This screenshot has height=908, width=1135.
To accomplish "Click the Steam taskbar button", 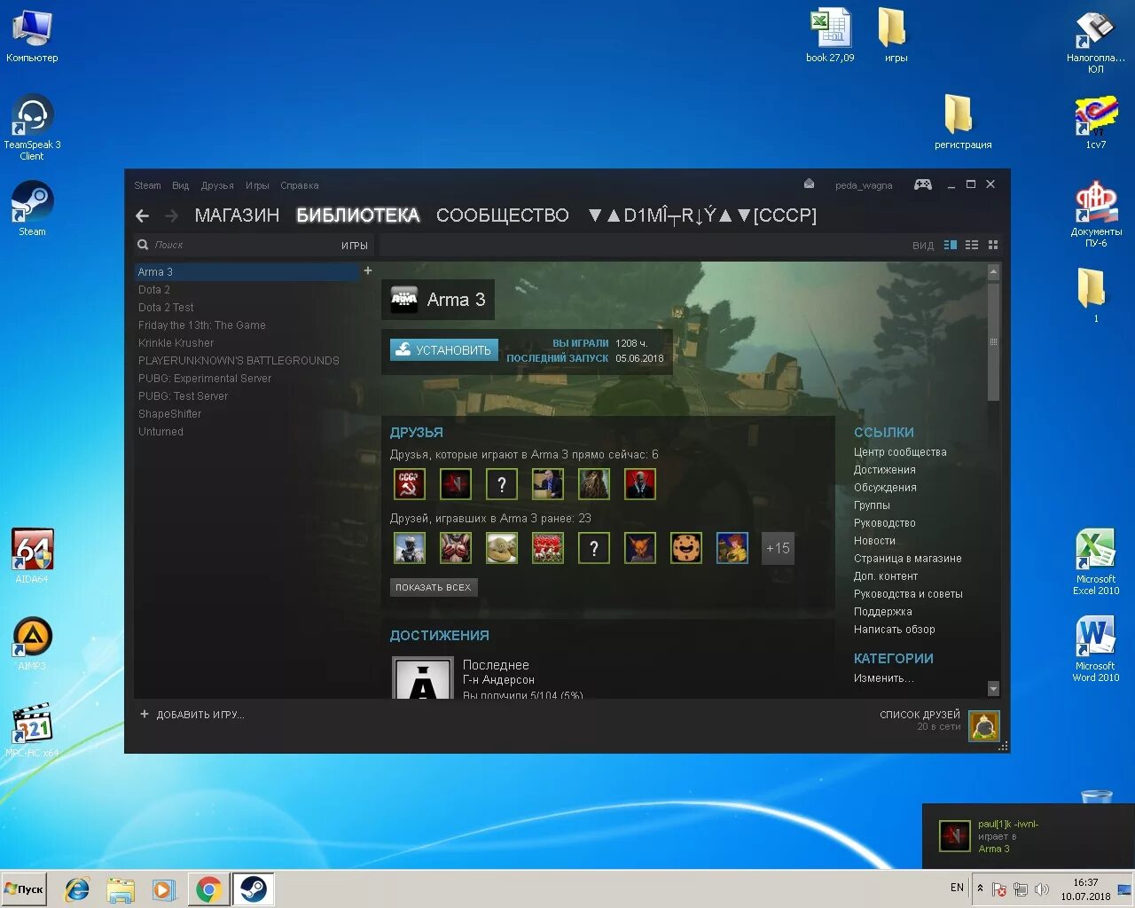I will 253,889.
